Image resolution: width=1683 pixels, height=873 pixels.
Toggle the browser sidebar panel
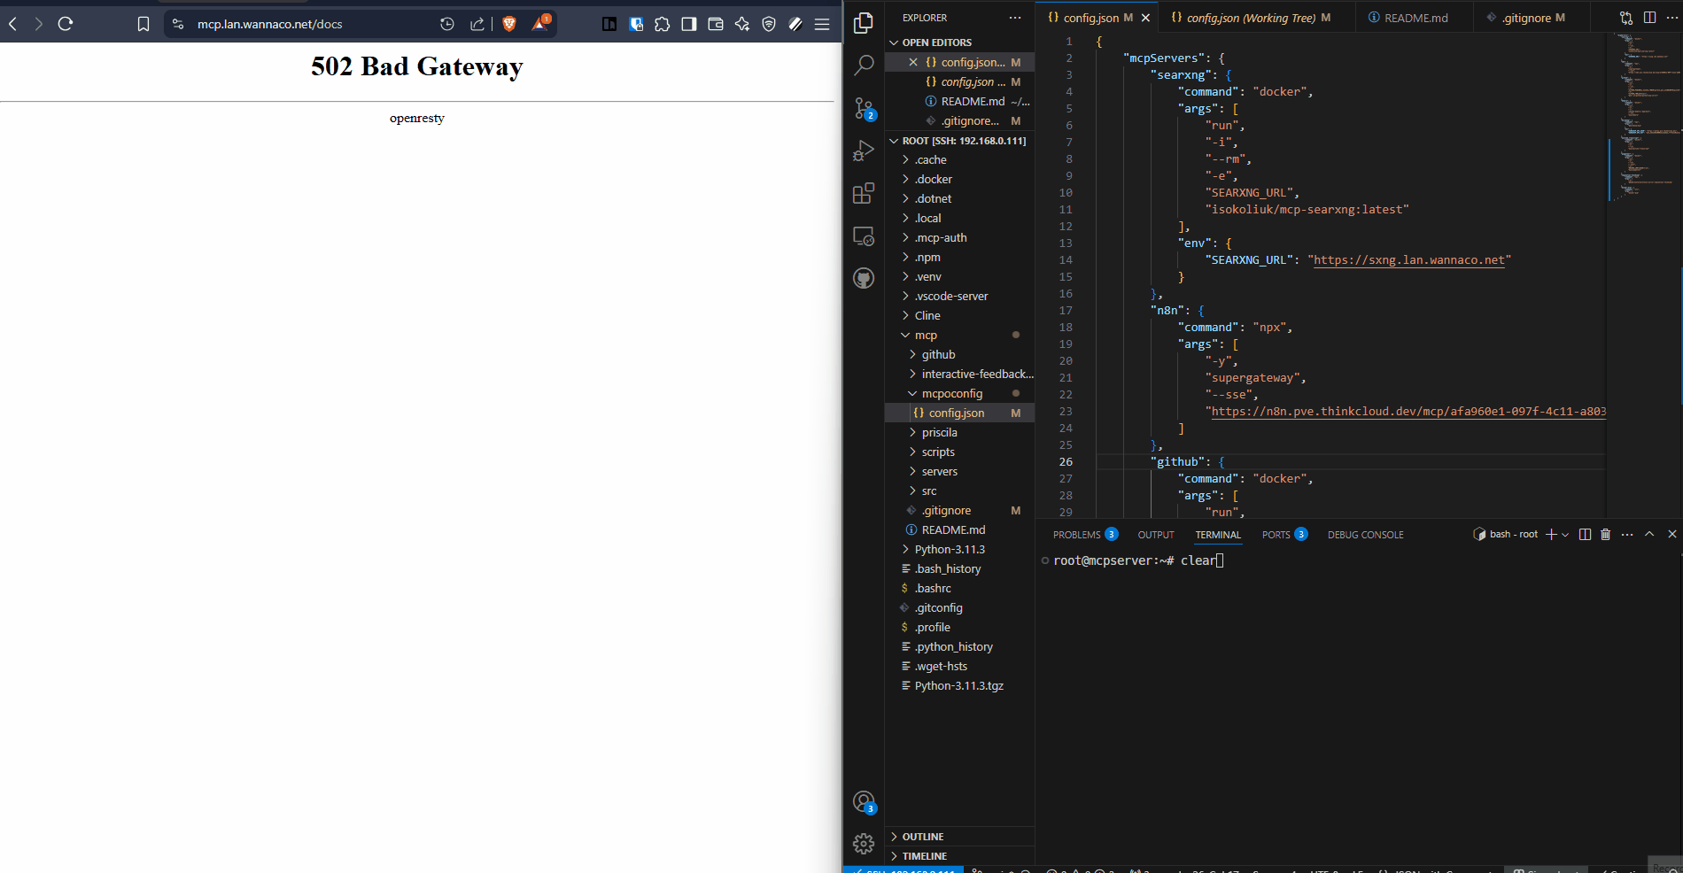(x=689, y=24)
